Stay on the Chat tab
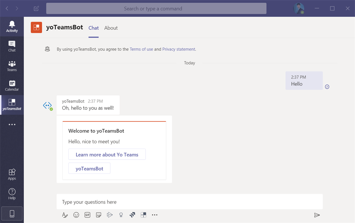This screenshot has width=355, height=223. click(93, 28)
